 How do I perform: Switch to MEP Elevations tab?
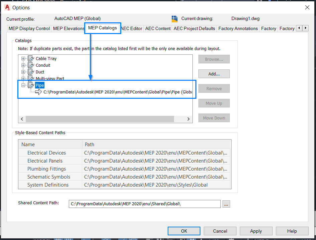(68, 29)
